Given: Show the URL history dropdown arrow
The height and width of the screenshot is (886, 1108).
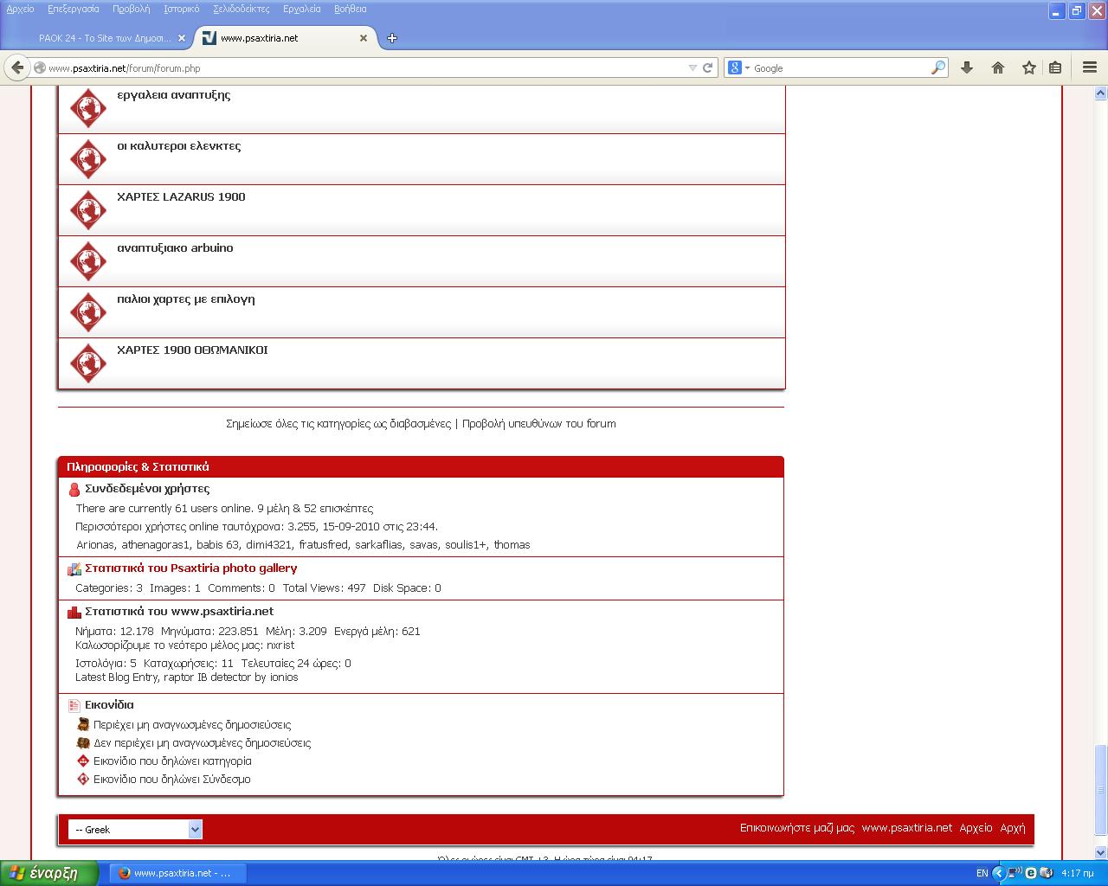Looking at the screenshot, I should tap(692, 67).
